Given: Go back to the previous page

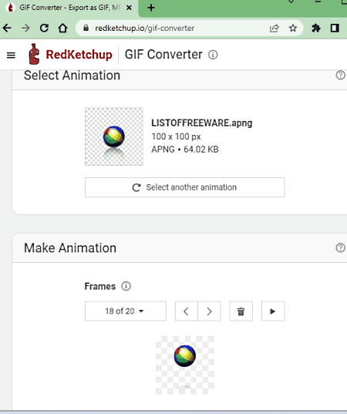Looking at the screenshot, I should (x=7, y=28).
